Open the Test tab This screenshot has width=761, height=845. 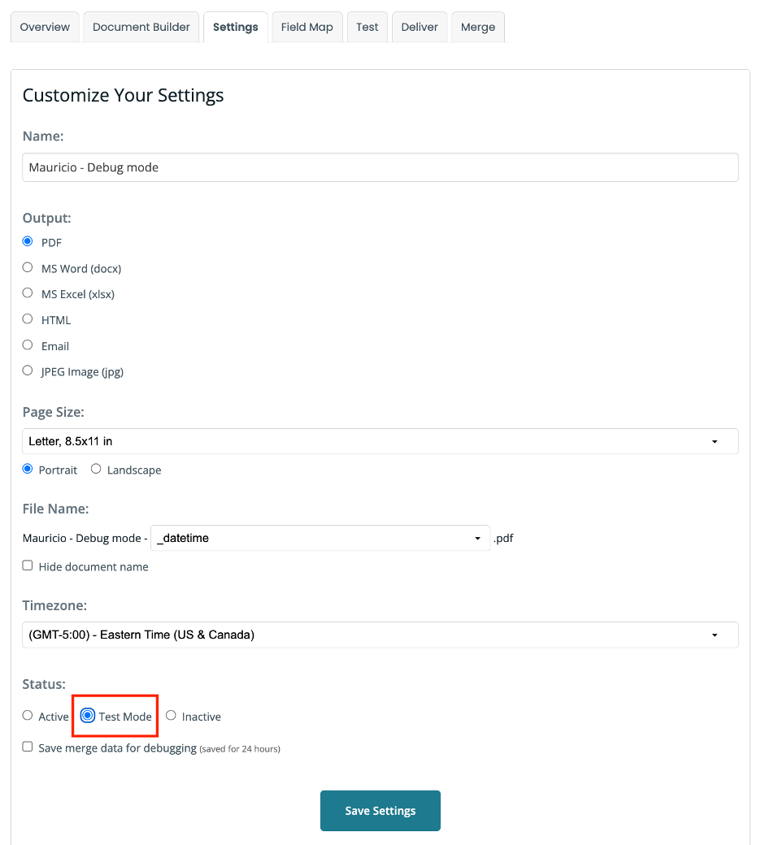pyautogui.click(x=367, y=27)
